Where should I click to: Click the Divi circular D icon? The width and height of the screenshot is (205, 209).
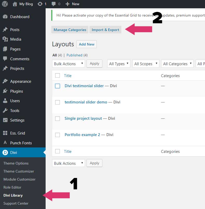click(5, 152)
